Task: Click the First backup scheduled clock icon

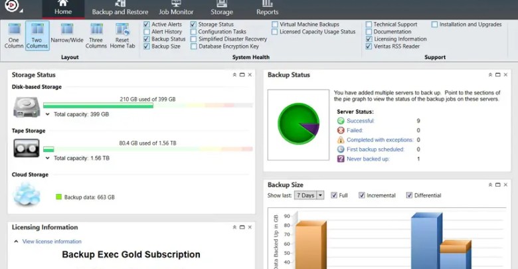Action: pos(341,149)
